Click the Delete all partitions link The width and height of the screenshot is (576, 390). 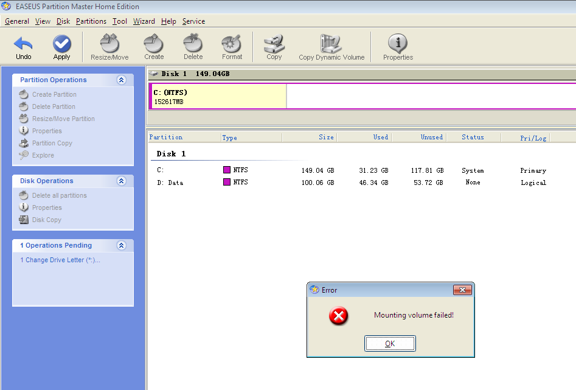tap(60, 195)
